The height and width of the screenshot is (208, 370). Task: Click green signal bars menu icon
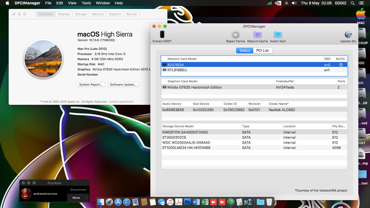coord(269,3)
